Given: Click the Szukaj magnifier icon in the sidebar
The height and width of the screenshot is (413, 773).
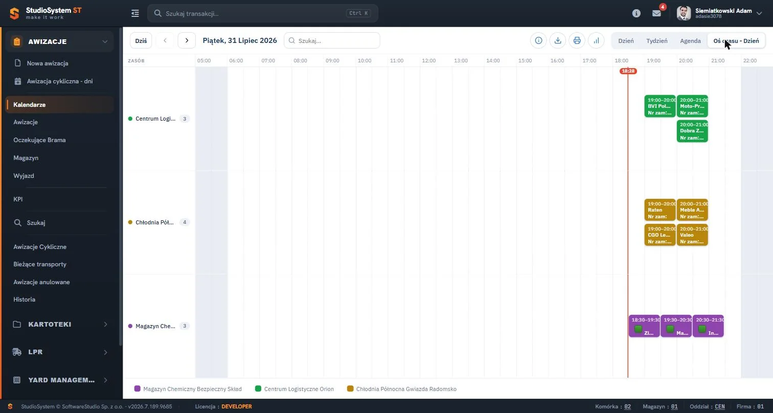Looking at the screenshot, I should click(x=17, y=223).
